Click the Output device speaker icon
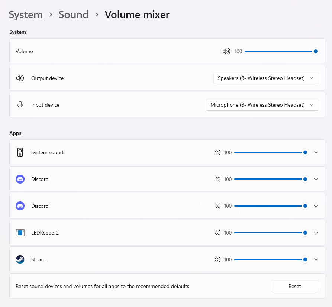 click(20, 78)
